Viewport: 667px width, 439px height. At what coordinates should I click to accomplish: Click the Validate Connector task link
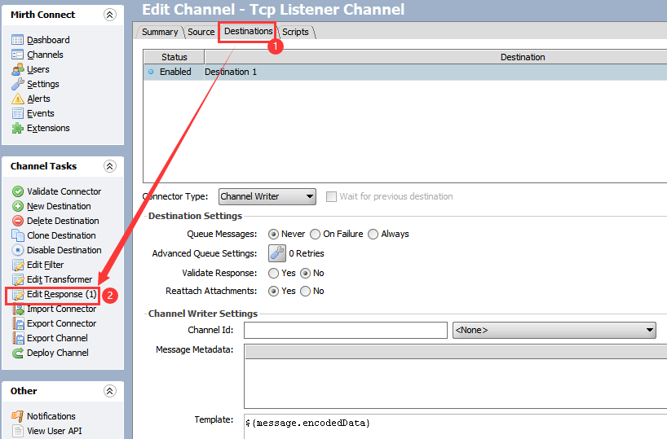pos(64,191)
